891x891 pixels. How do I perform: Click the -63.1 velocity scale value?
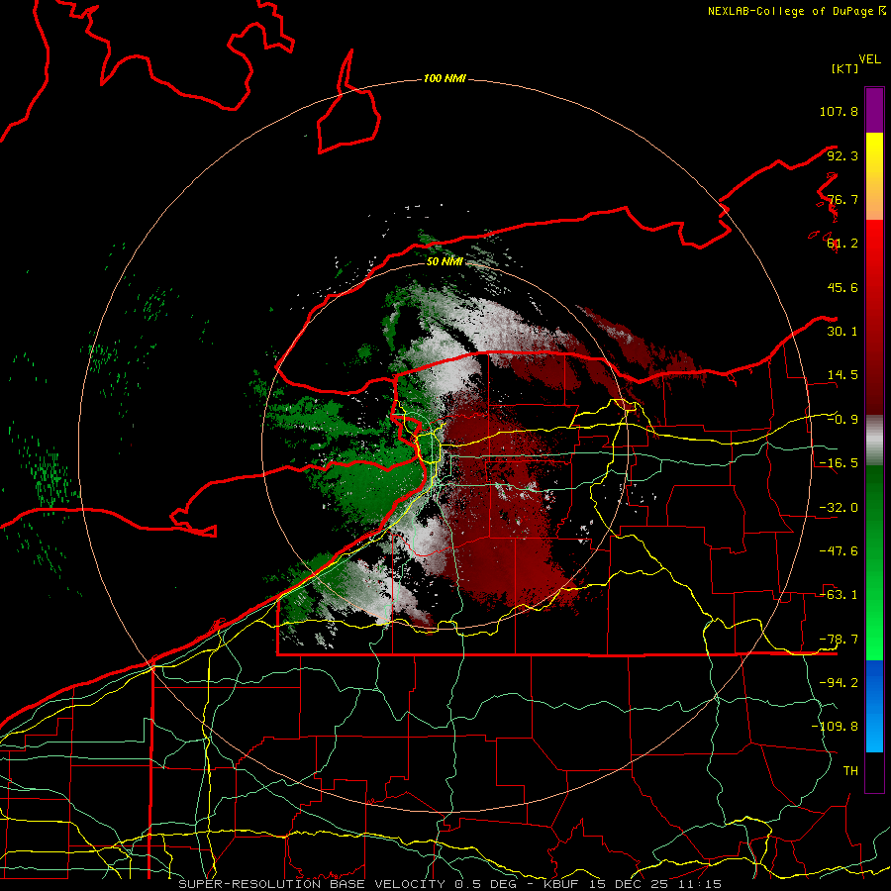pos(839,595)
